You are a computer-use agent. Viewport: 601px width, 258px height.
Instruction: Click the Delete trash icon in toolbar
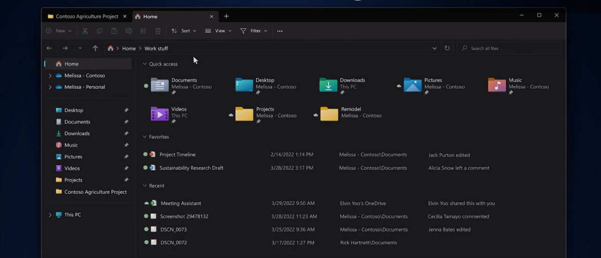click(158, 31)
